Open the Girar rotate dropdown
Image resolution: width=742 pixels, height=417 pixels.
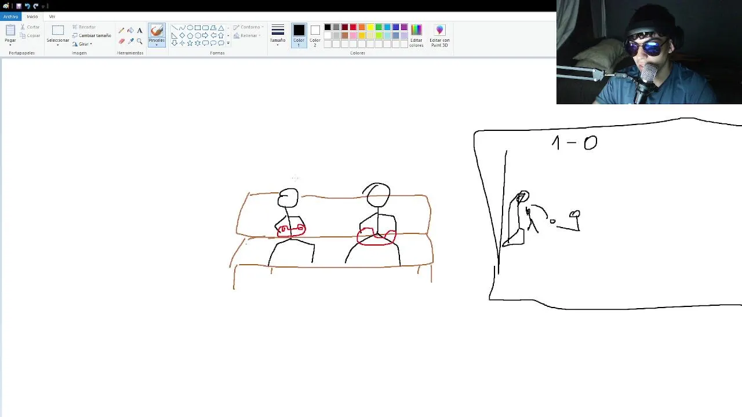tap(82, 44)
